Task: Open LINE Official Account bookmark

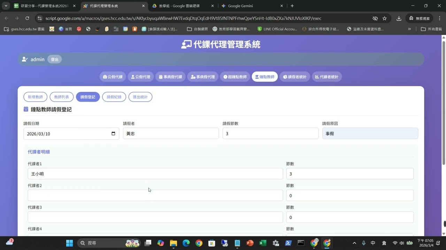Action: tap(277, 29)
